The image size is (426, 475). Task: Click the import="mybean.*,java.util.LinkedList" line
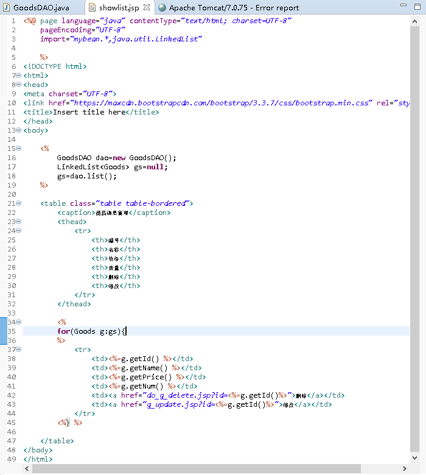tap(121, 39)
